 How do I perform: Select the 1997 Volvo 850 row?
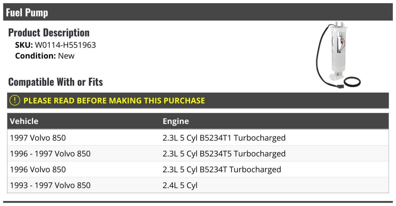tap(38, 138)
